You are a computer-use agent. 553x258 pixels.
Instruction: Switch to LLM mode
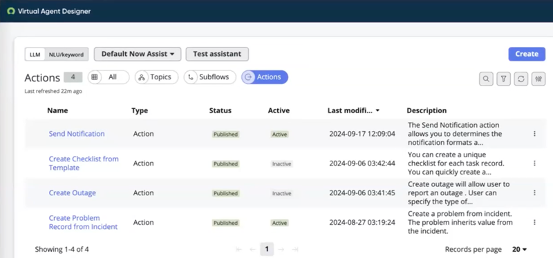(x=35, y=54)
